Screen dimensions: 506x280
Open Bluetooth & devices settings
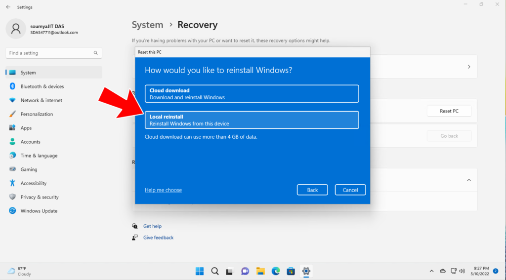(x=53, y=86)
